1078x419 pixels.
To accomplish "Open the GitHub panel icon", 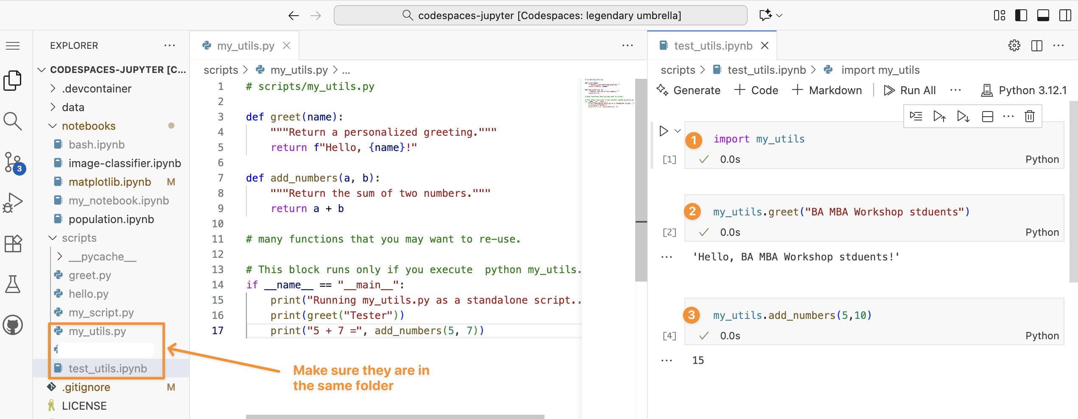I will pyautogui.click(x=13, y=325).
